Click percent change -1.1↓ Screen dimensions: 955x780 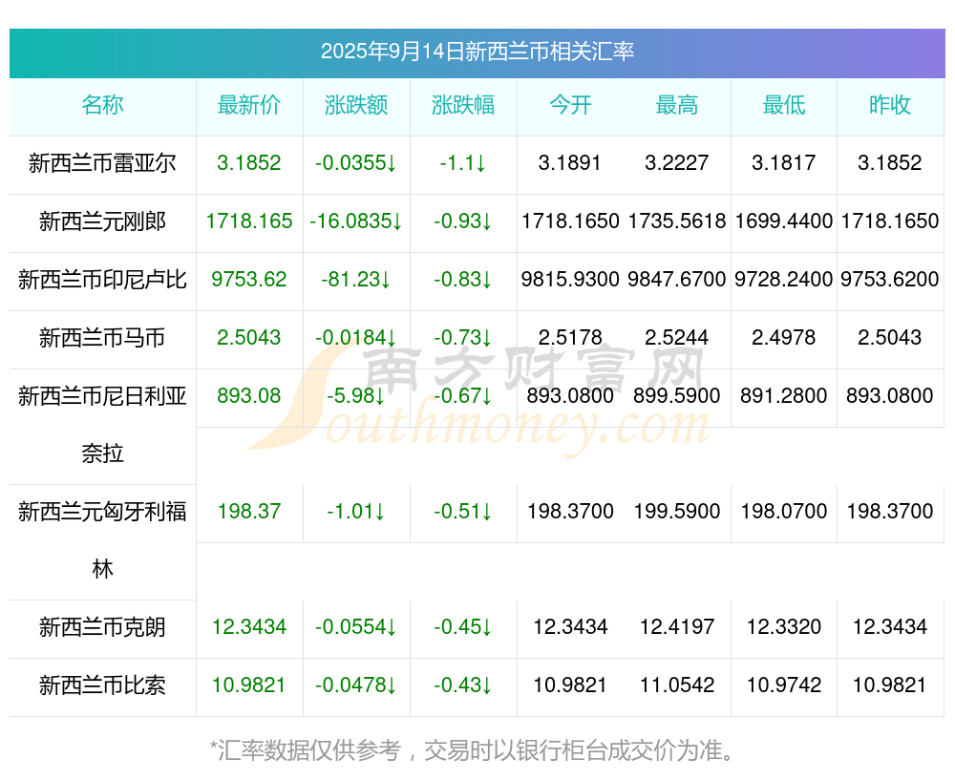tap(463, 163)
